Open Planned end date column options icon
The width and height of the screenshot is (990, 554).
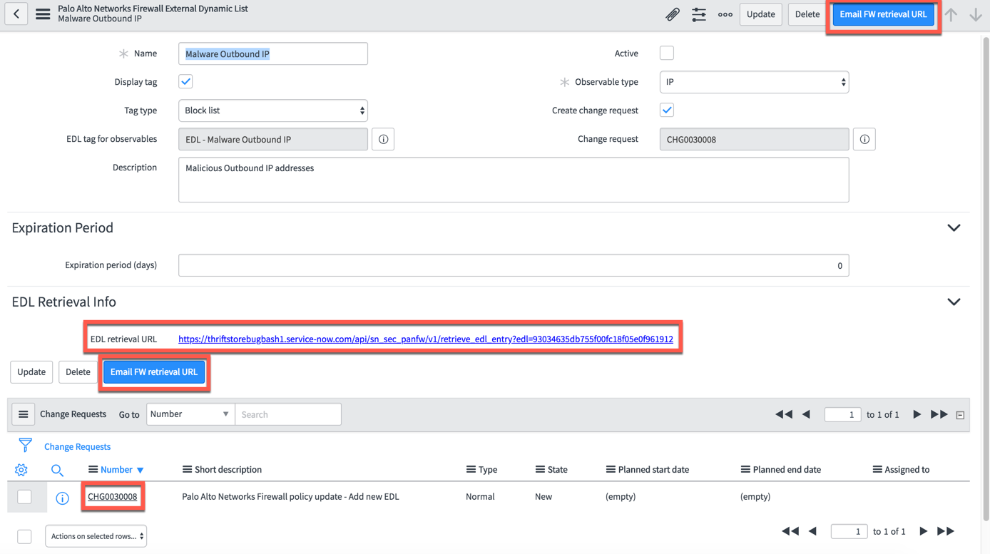[x=745, y=469]
